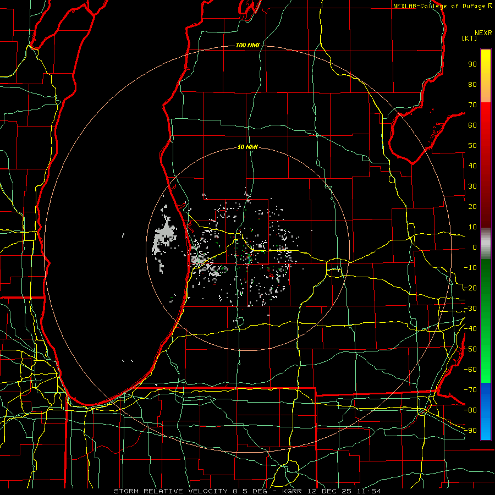The height and width of the screenshot is (495, 495).
Task: Click the Storm Relative Velocity product caption
Action: 248,491
